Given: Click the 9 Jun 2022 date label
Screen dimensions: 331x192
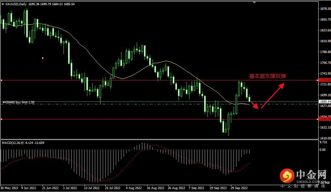Looking at the screenshot, I should point(29,188).
